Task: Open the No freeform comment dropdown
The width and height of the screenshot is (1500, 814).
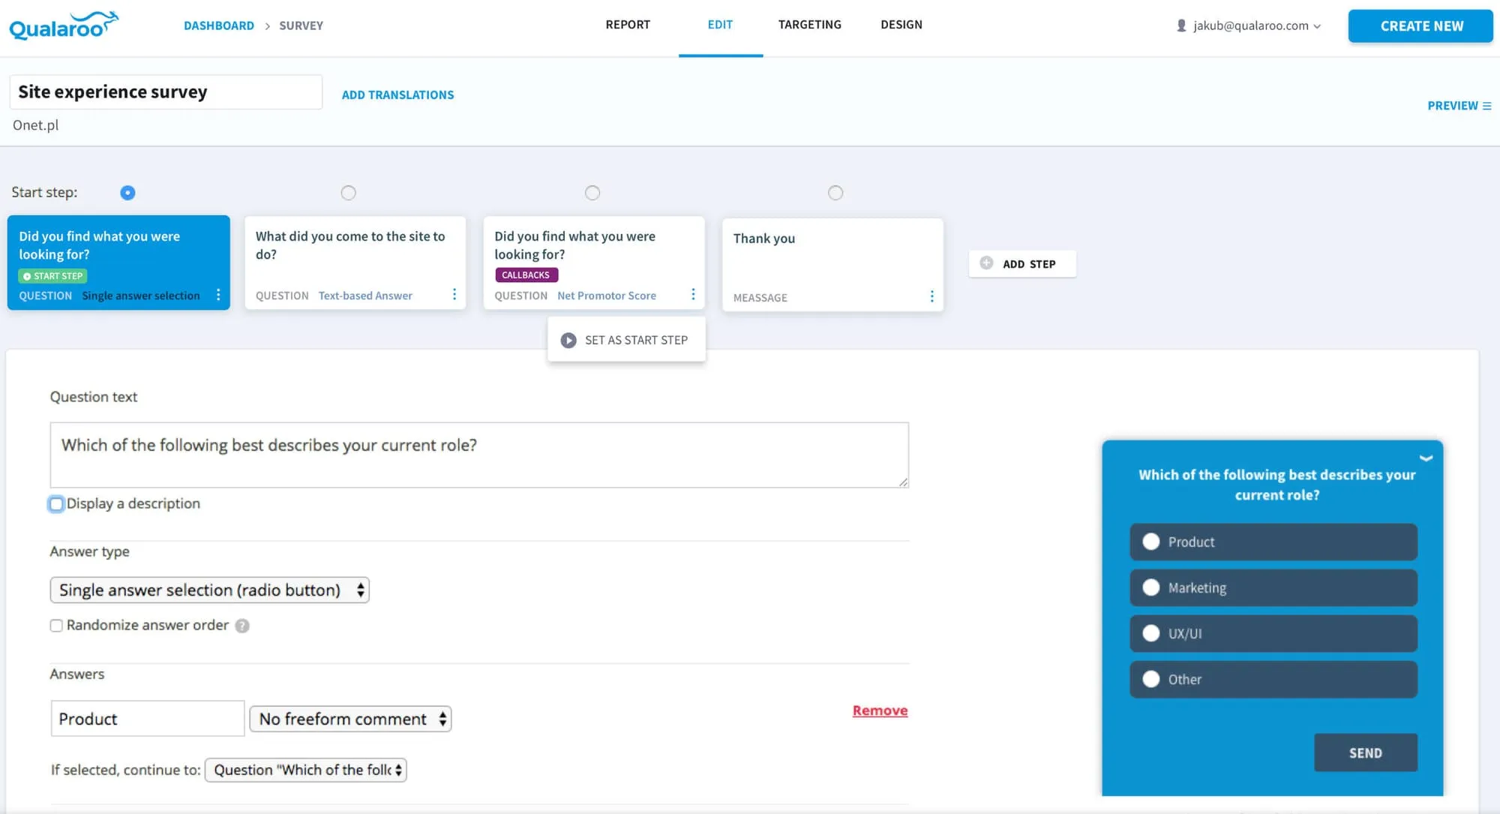Action: tap(349, 718)
